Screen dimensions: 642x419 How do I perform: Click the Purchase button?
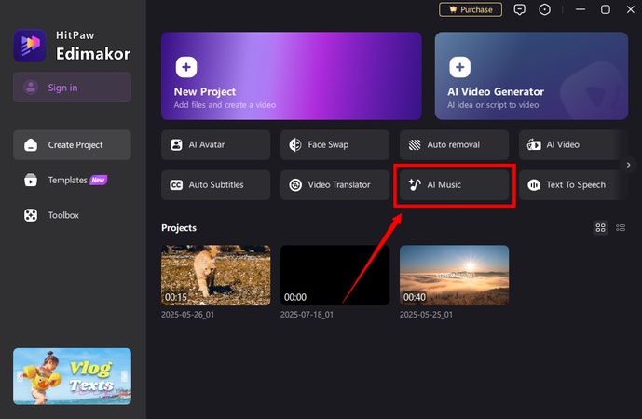pos(471,9)
